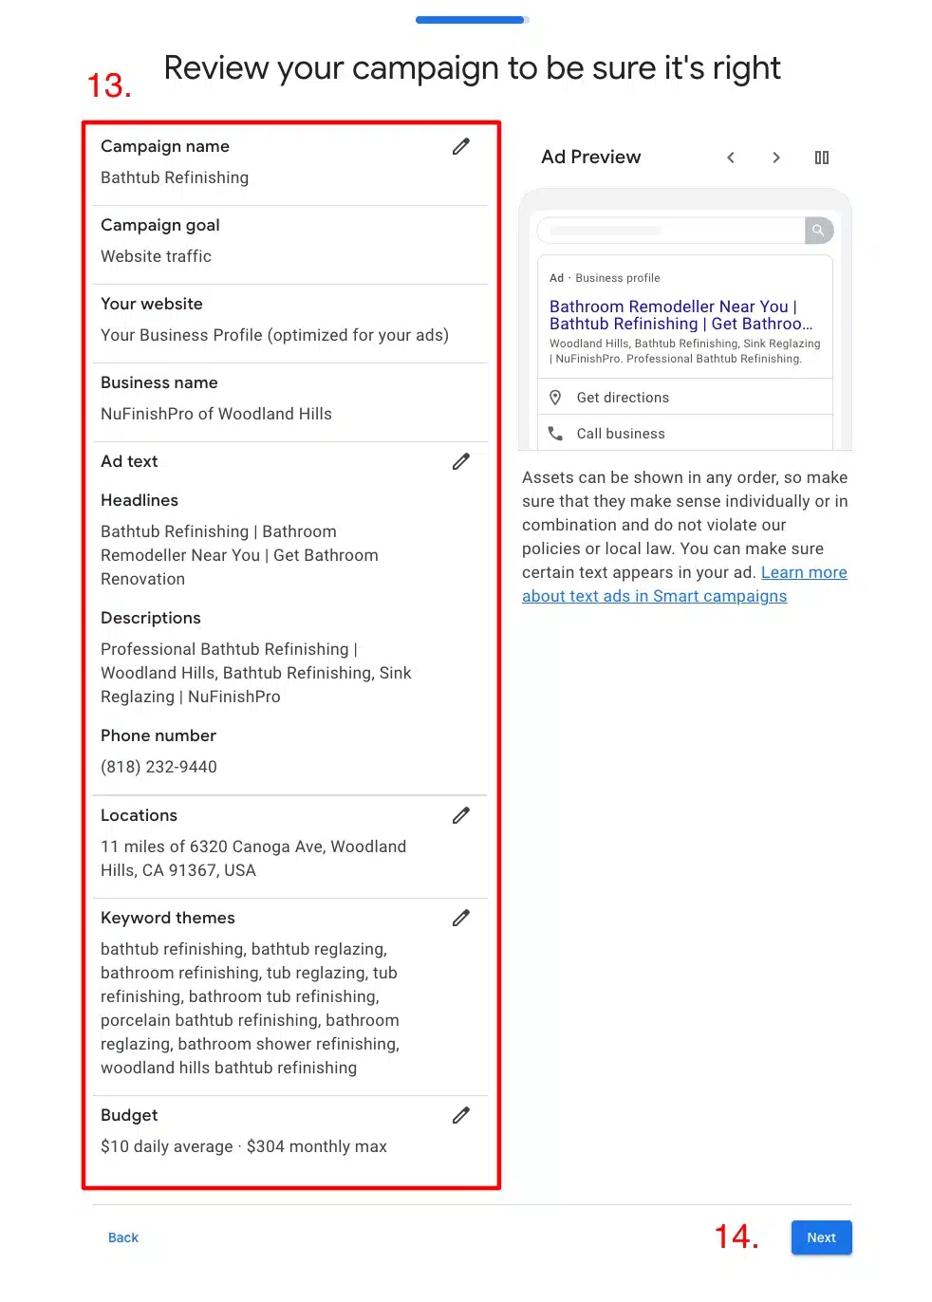Edit the Campaign name with pencil icon
This screenshot has width=932, height=1302.
(x=461, y=146)
